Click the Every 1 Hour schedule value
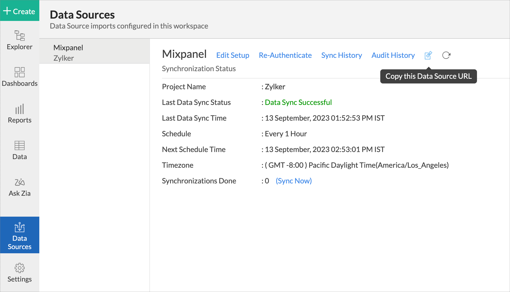This screenshot has width=510, height=292. 286,134
